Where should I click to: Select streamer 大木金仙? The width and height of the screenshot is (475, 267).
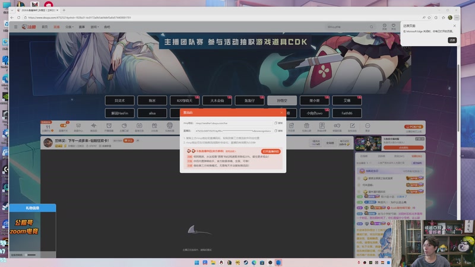pos(217,100)
